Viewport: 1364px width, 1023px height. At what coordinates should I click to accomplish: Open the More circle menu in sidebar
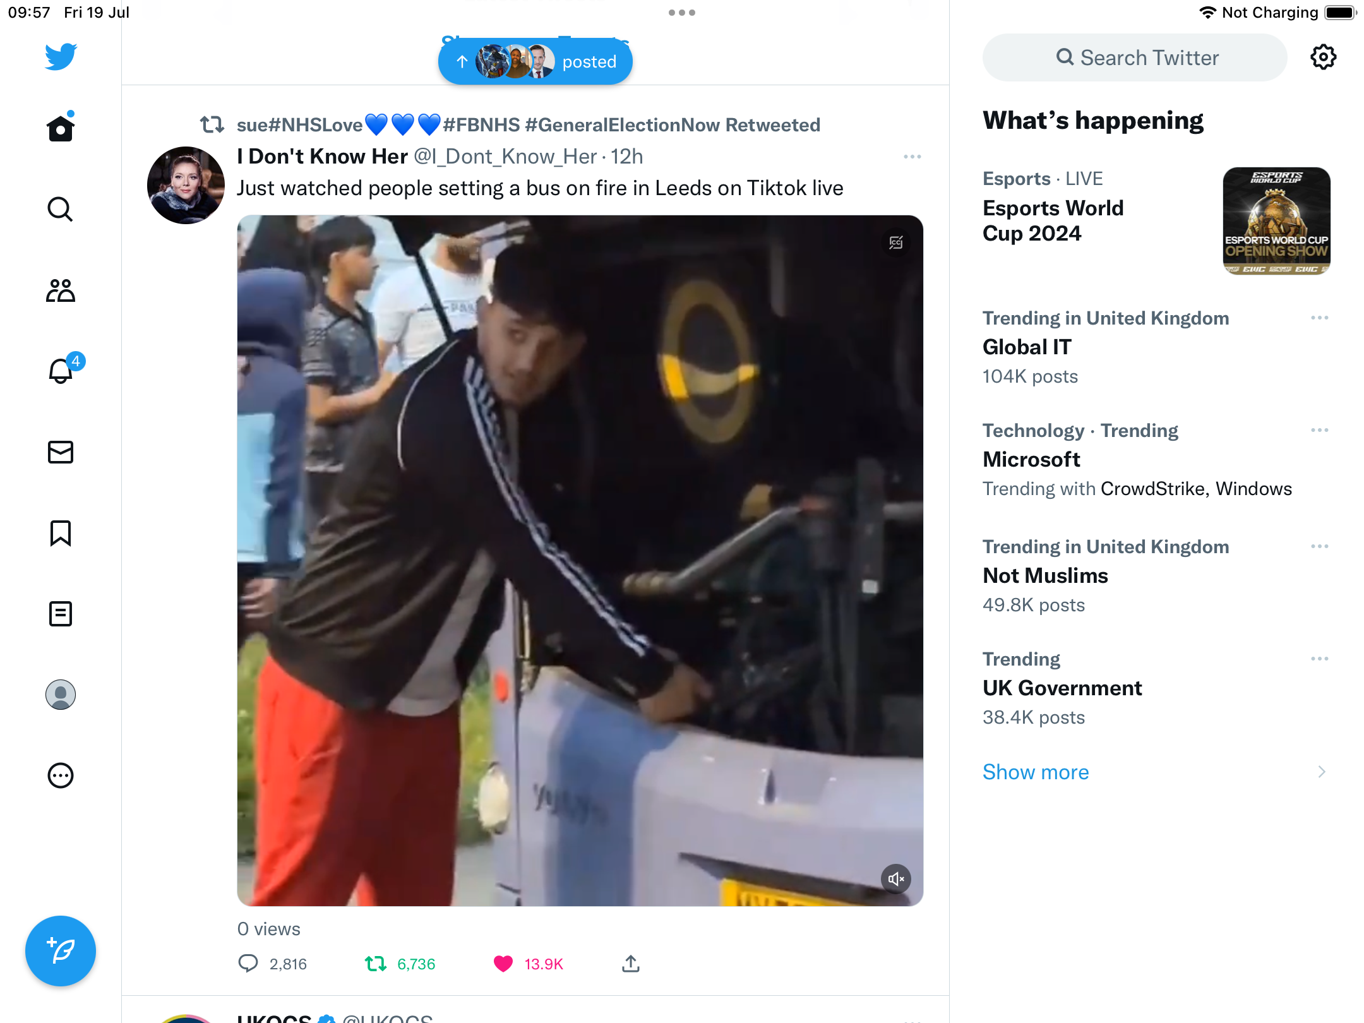click(x=61, y=775)
